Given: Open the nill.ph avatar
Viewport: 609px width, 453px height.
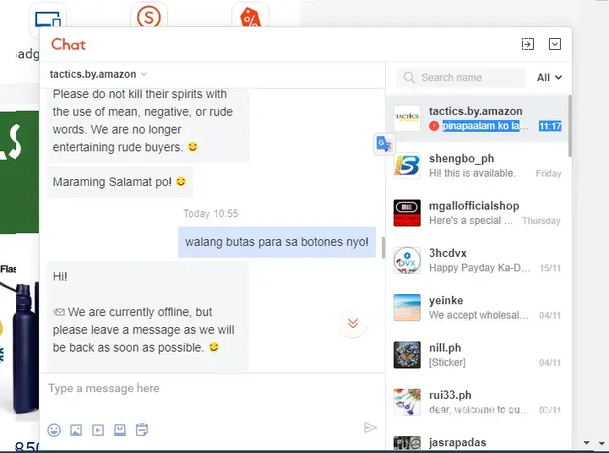Looking at the screenshot, I should click(x=407, y=355).
